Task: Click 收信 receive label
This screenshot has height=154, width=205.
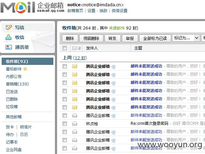Action: point(20,37)
